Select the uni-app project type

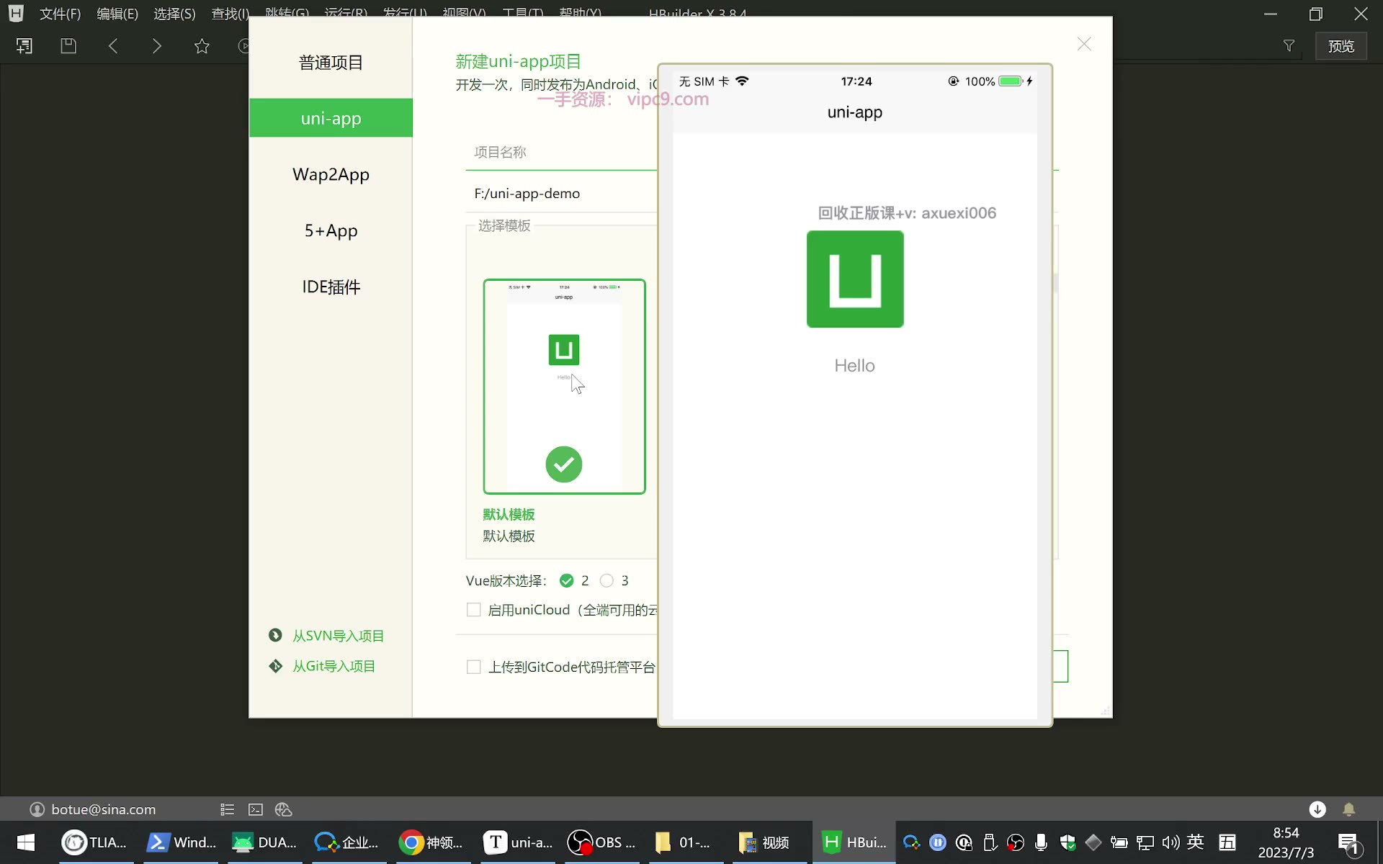click(331, 118)
